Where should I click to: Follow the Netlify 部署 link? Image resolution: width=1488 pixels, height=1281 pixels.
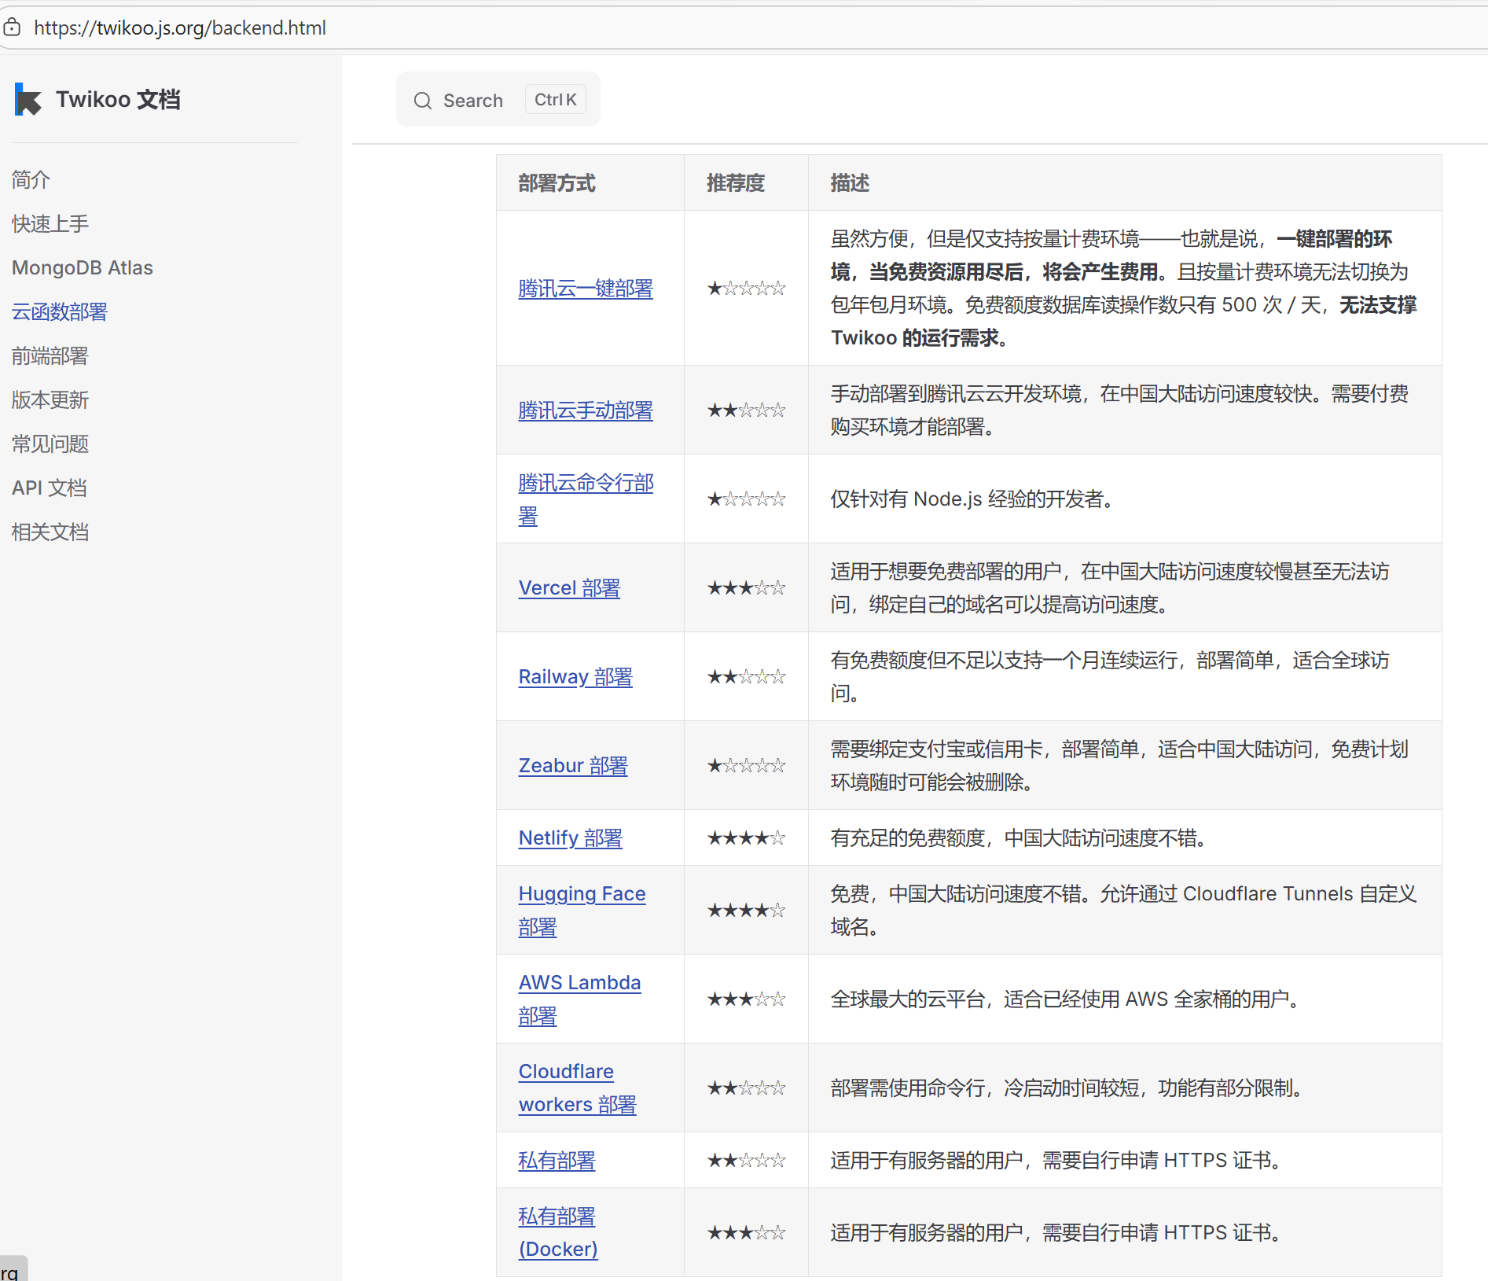571,838
